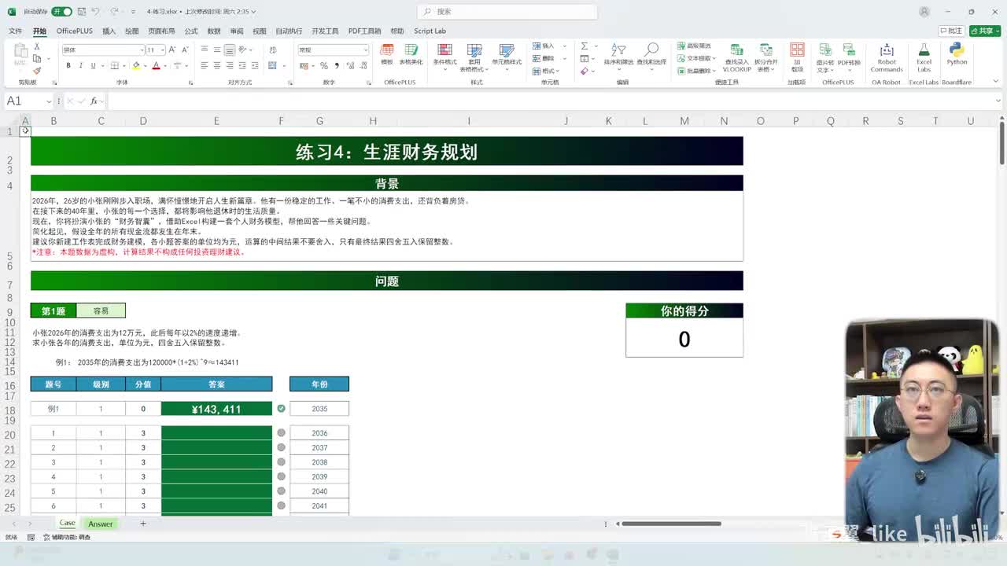Open the fill color yellow bucket
The width and height of the screenshot is (1007, 566).
click(x=136, y=66)
